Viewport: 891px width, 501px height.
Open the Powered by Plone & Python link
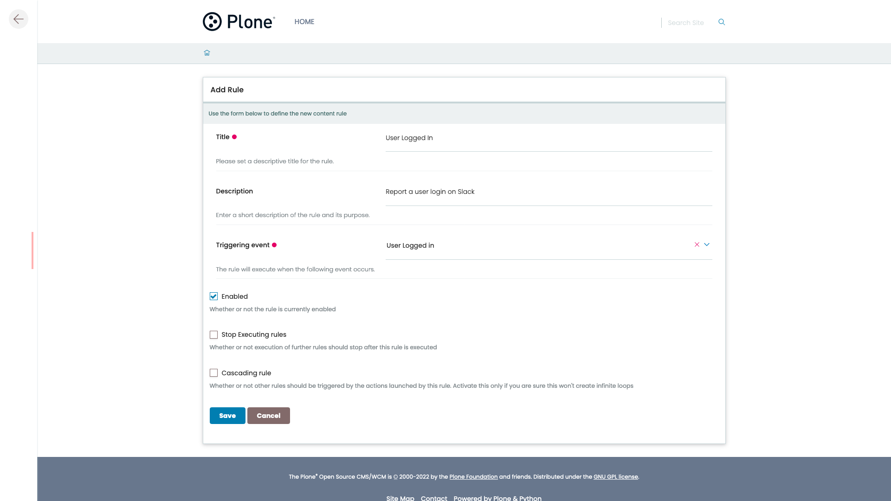point(497,498)
